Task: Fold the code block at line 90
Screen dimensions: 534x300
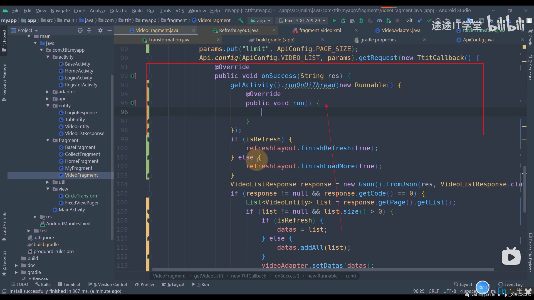Action: pyautogui.click(x=149, y=58)
